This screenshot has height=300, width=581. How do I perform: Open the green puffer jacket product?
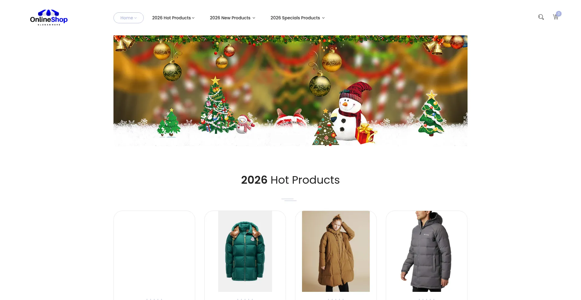245,251
